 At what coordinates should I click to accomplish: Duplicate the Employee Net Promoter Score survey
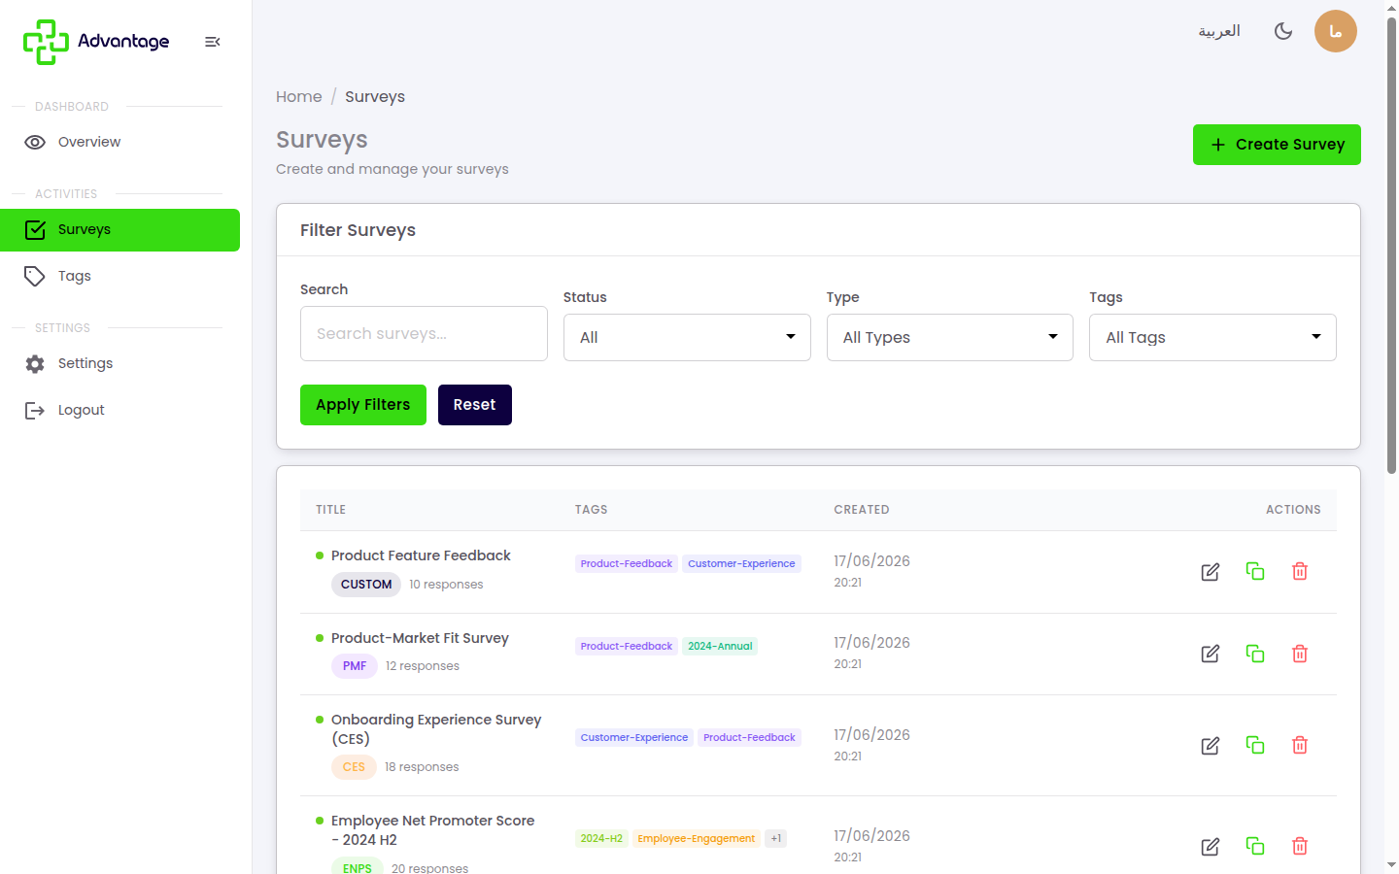[1255, 846]
